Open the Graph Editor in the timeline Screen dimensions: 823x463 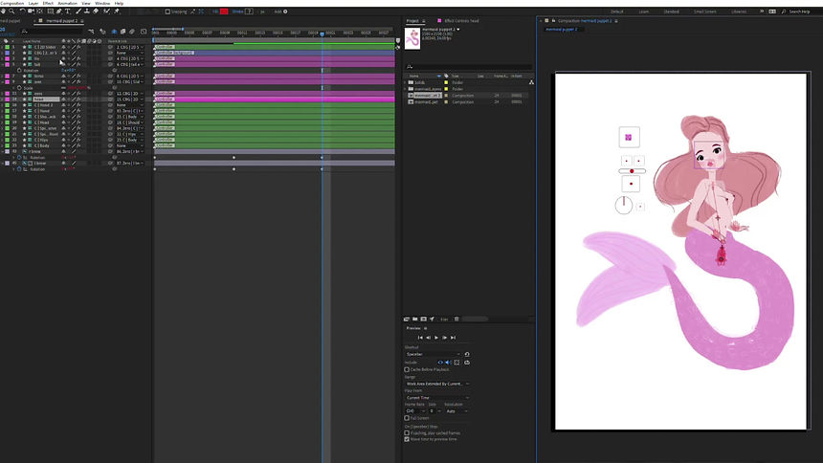click(x=144, y=32)
